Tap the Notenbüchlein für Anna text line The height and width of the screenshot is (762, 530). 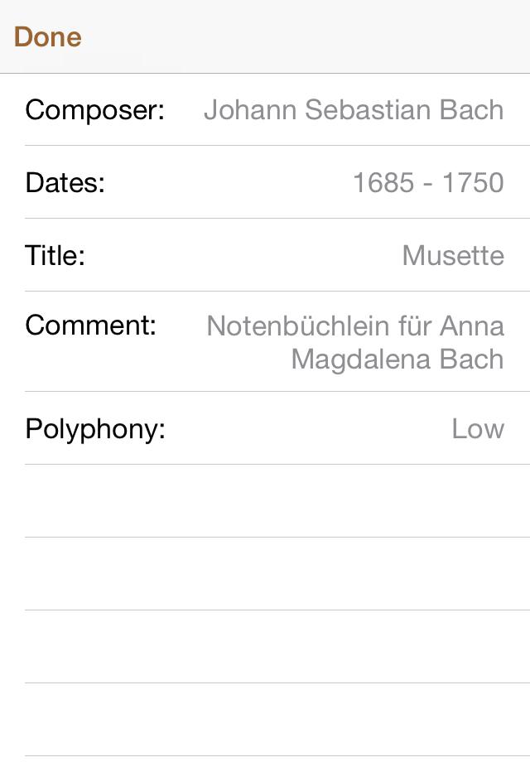(355, 326)
